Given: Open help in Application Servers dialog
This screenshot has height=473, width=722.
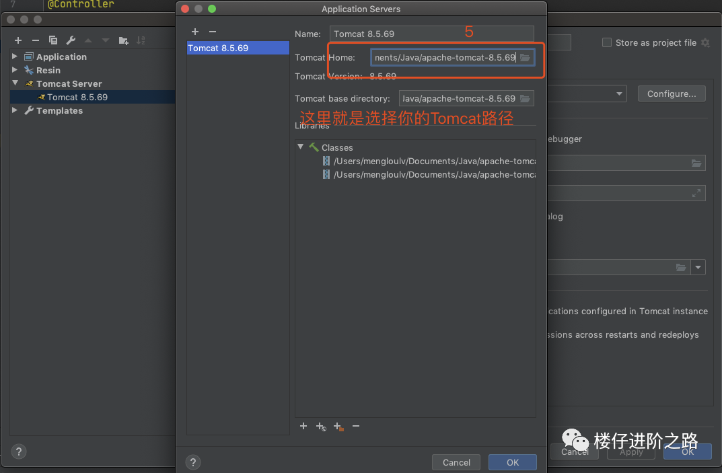Looking at the screenshot, I should coord(193,462).
